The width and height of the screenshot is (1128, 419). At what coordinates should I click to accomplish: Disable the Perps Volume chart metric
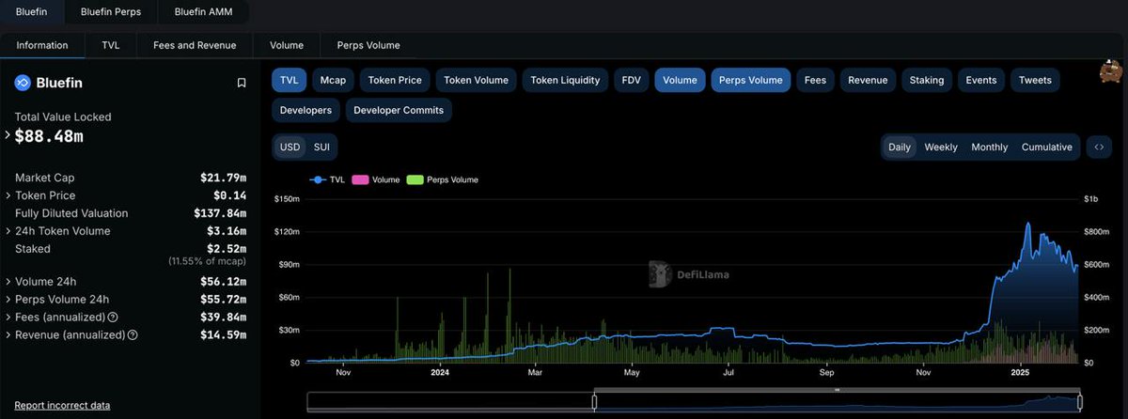click(x=750, y=81)
